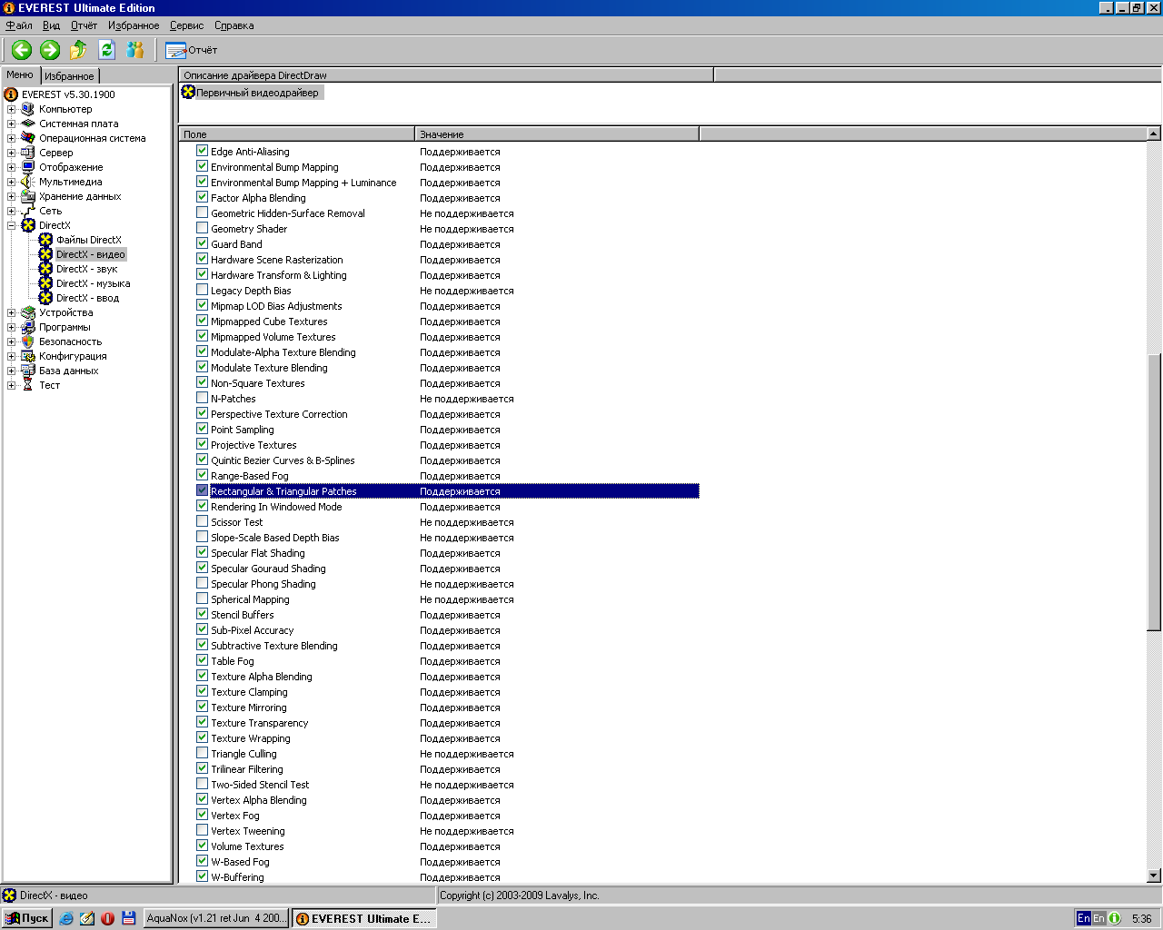Click the green Forward arrow toolbar icon

point(50,50)
